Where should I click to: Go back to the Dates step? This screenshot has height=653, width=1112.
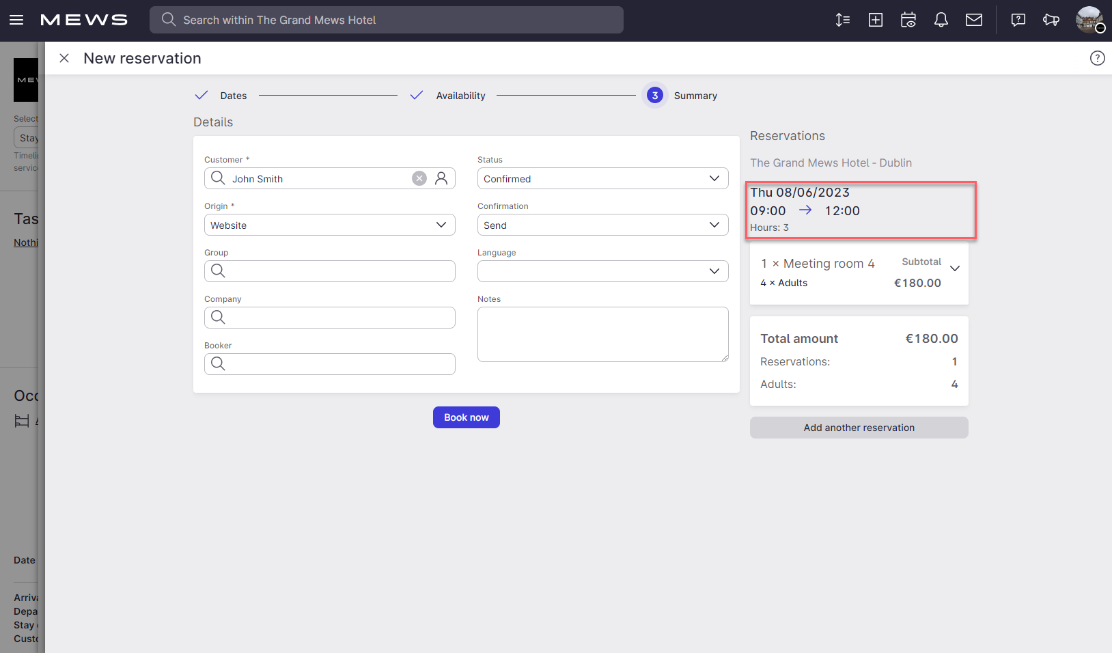[x=234, y=96]
